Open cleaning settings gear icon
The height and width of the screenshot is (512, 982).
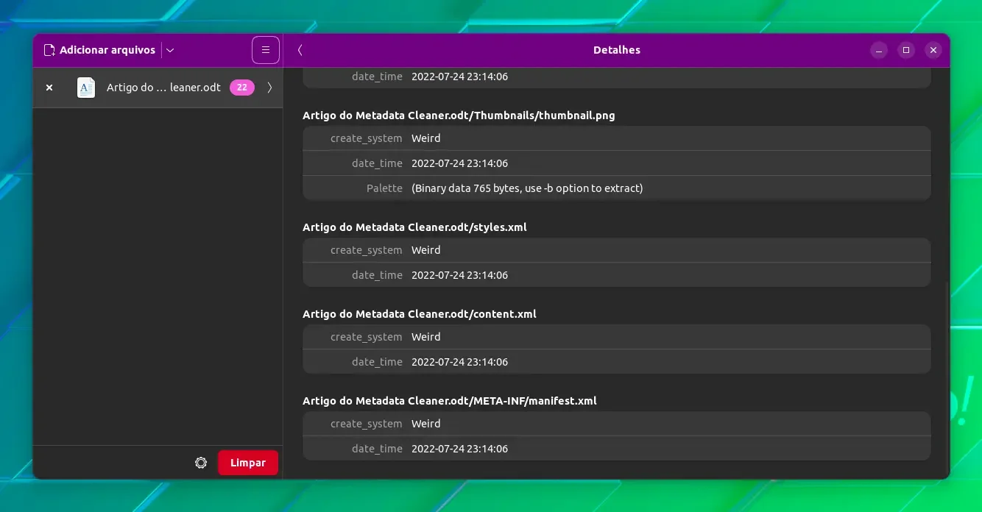[x=201, y=463]
